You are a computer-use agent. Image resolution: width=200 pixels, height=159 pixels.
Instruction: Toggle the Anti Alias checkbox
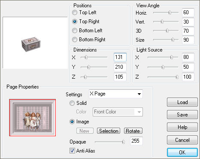[72, 151]
